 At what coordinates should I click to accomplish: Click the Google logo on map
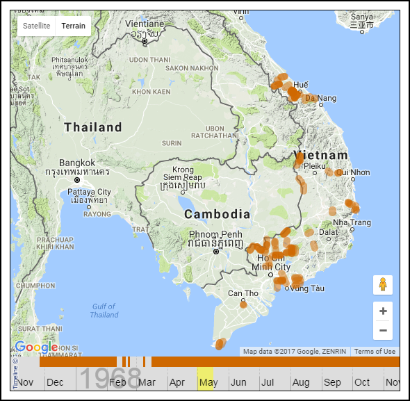coord(36,347)
